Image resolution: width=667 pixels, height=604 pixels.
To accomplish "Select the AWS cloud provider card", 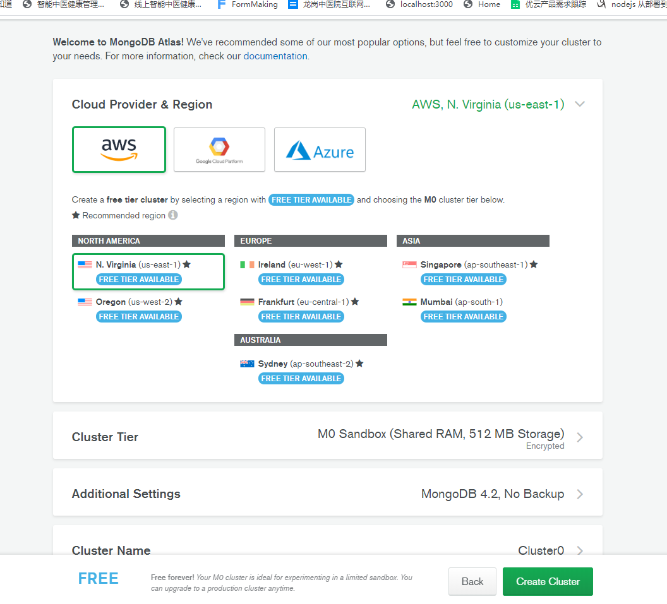I will (119, 150).
